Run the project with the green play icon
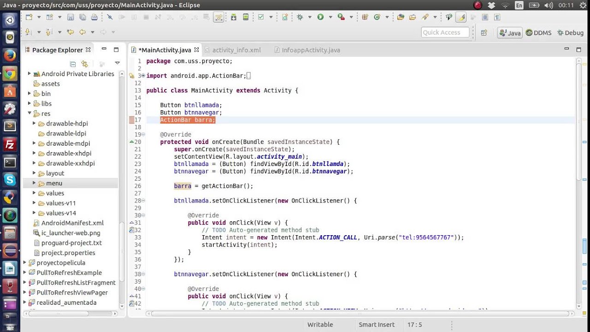 pos(320,17)
